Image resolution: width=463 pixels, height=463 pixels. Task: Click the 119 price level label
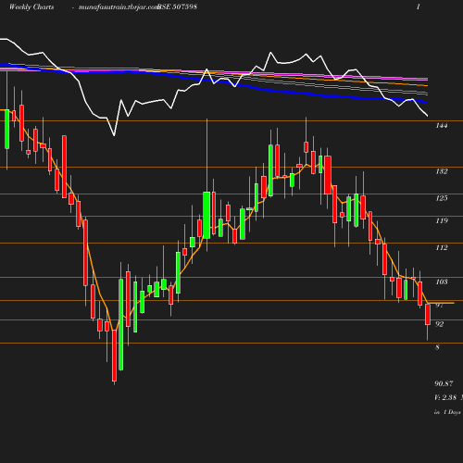point(442,220)
